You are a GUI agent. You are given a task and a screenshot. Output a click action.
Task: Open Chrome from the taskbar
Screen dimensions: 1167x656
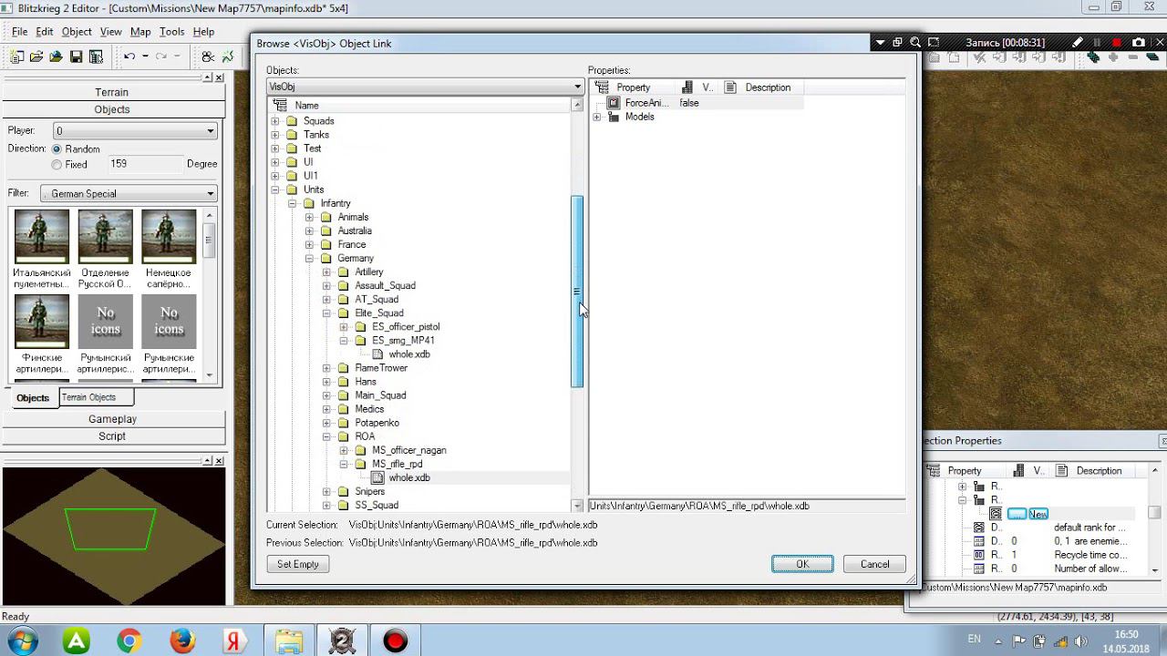tap(129, 641)
